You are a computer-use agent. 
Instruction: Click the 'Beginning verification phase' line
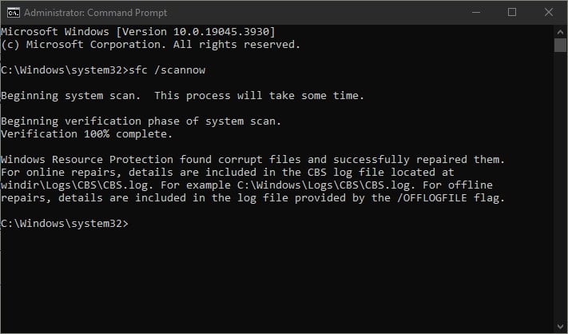click(141, 121)
